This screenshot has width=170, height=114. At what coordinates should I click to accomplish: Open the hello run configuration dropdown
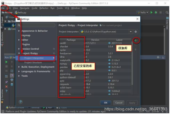143,13
